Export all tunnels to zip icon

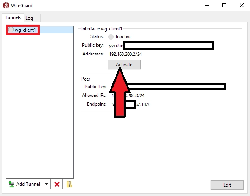[69, 184]
